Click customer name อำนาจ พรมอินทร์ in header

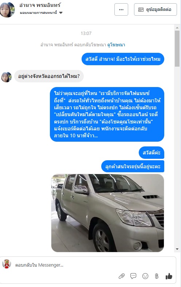coord(40,5)
